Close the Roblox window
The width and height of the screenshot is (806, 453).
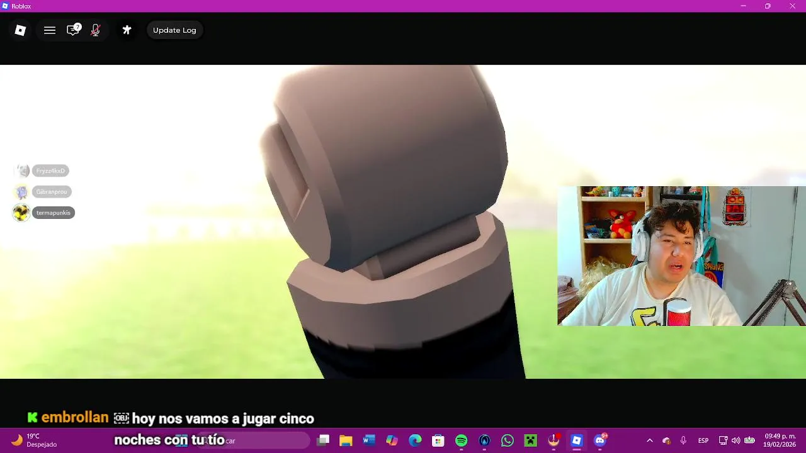click(793, 6)
